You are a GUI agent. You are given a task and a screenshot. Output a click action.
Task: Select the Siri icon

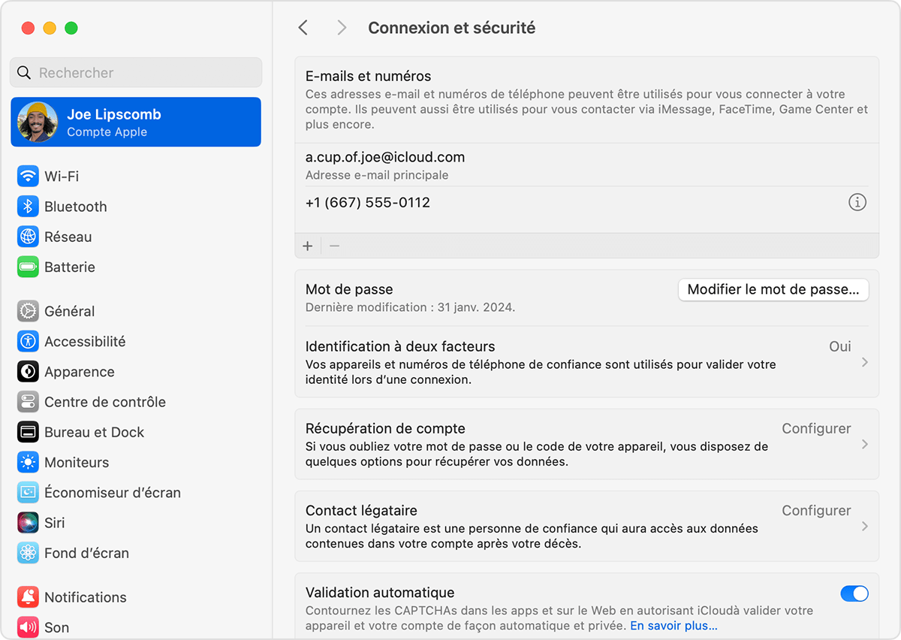(x=28, y=523)
